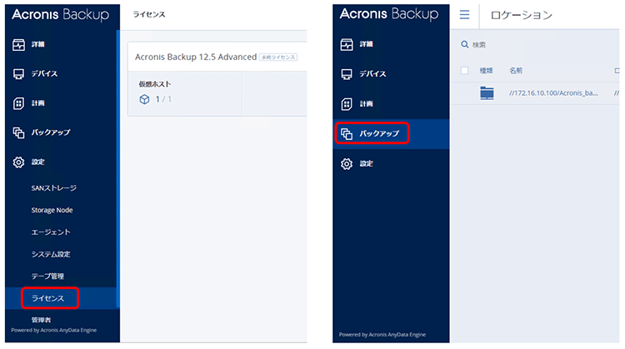Image resolution: width=625 pixels, height=349 pixels.
Task: Open エージェント settings submenu
Action: coord(51,232)
